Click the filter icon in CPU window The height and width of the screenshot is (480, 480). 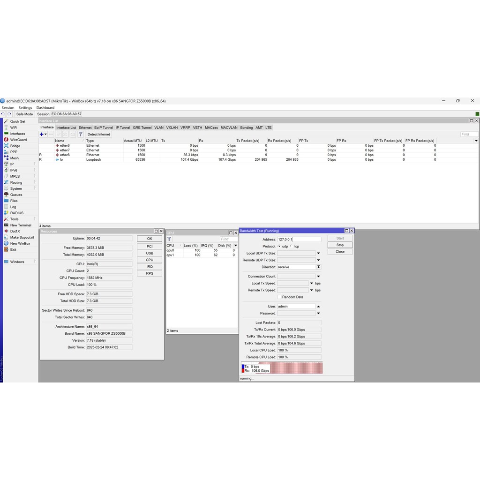click(x=169, y=239)
